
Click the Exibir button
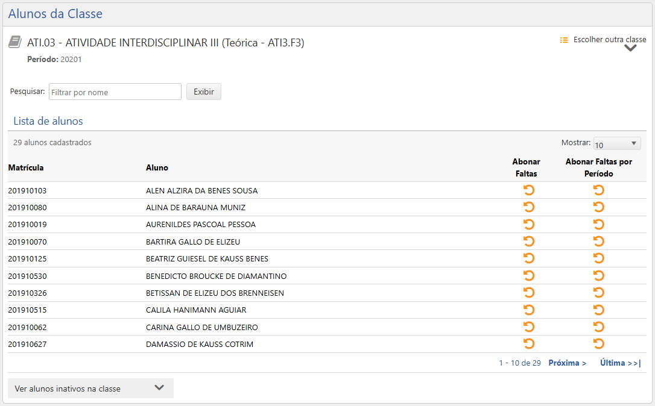pyautogui.click(x=203, y=91)
